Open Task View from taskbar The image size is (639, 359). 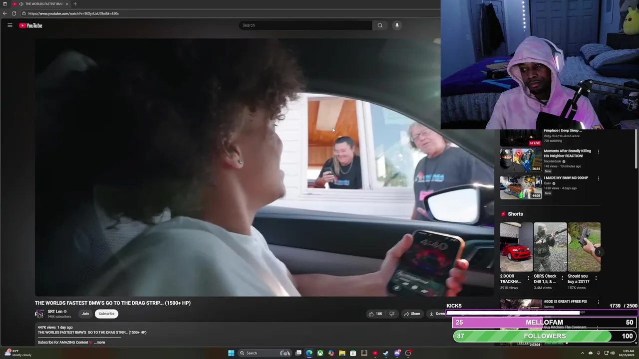[x=299, y=353]
